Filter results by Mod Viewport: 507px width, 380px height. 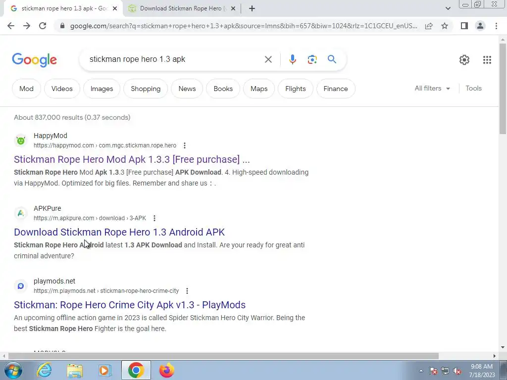click(27, 89)
